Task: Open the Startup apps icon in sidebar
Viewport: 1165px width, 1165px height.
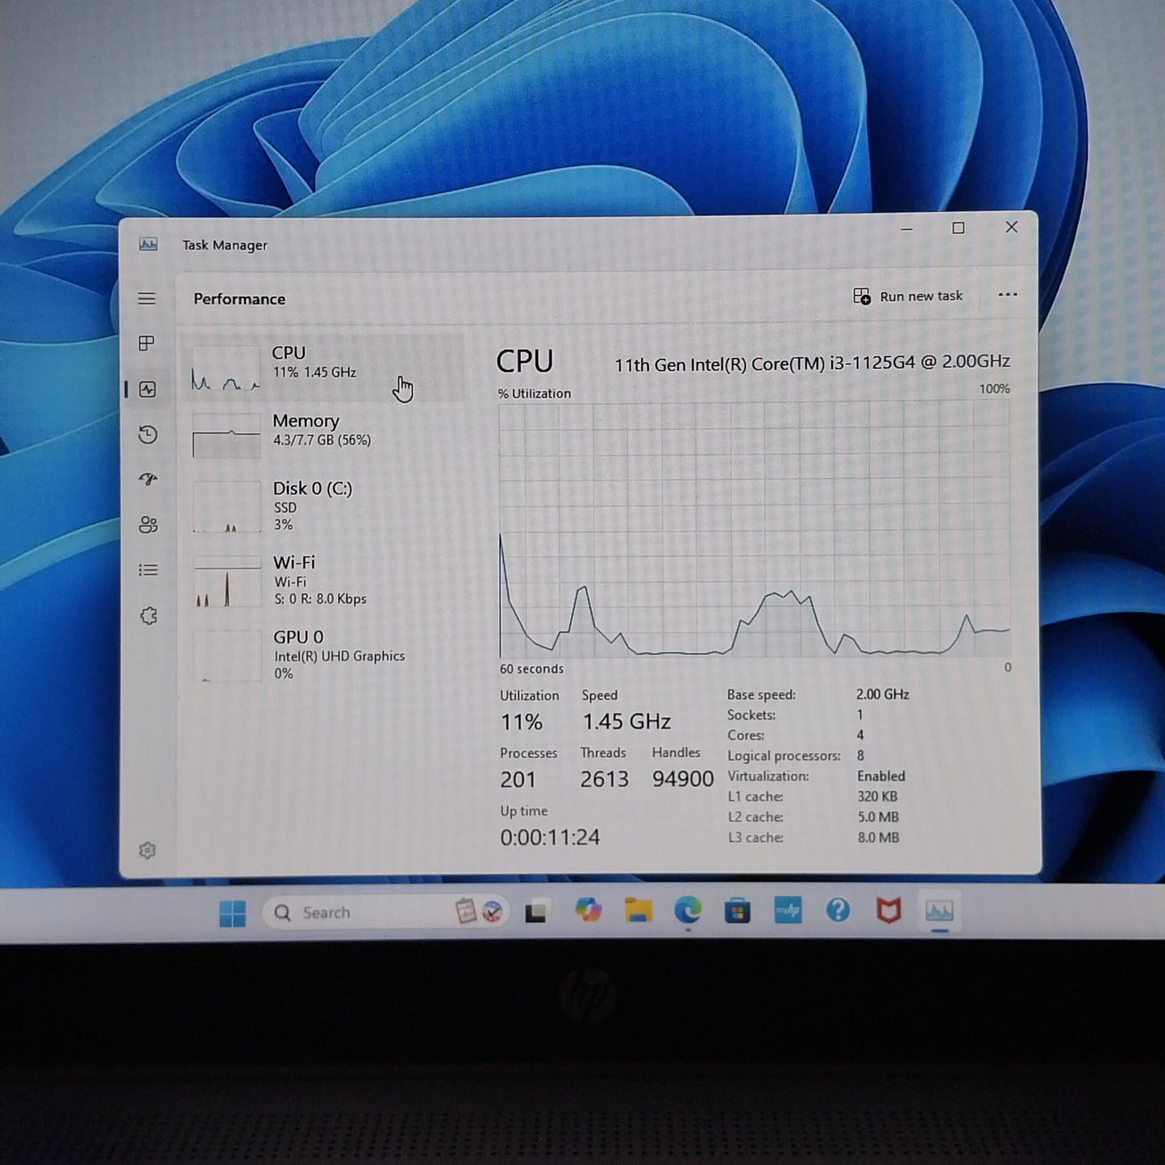Action: click(x=147, y=480)
